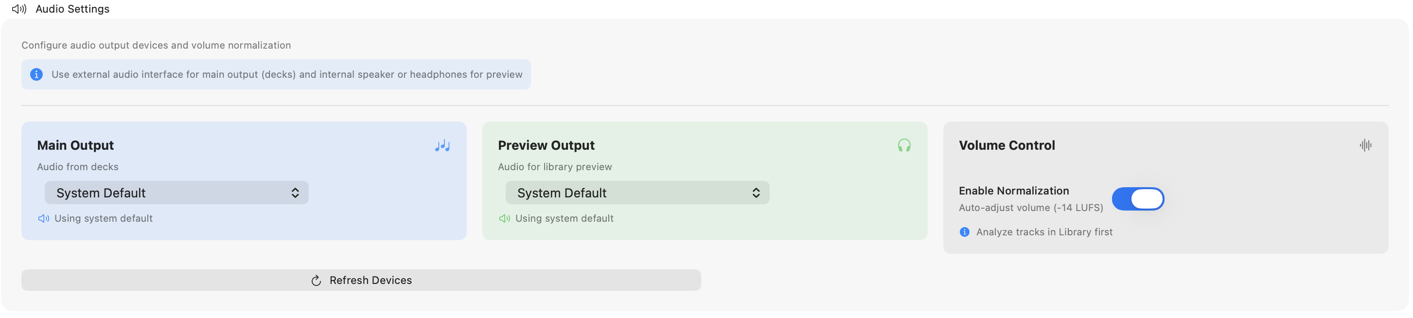Viewport: 1413px width, 318px height.
Task: Click the waveform icon in Volume Control
Action: point(1366,145)
